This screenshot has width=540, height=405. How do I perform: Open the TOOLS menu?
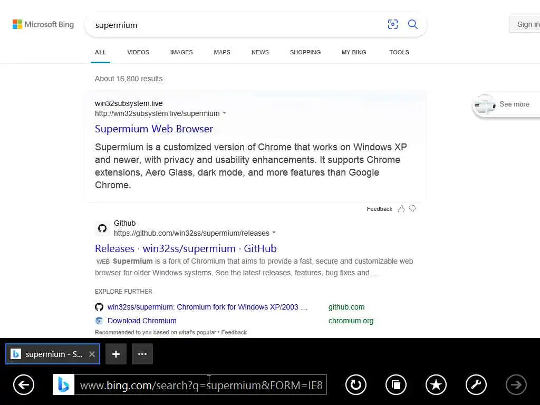coord(399,52)
